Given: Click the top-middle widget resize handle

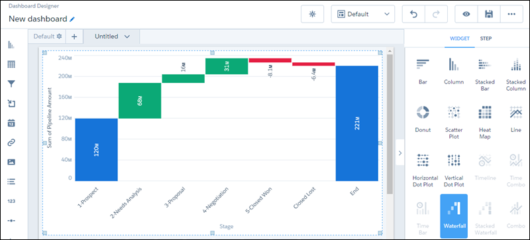Looking at the screenshot, I should tap(213, 52).
